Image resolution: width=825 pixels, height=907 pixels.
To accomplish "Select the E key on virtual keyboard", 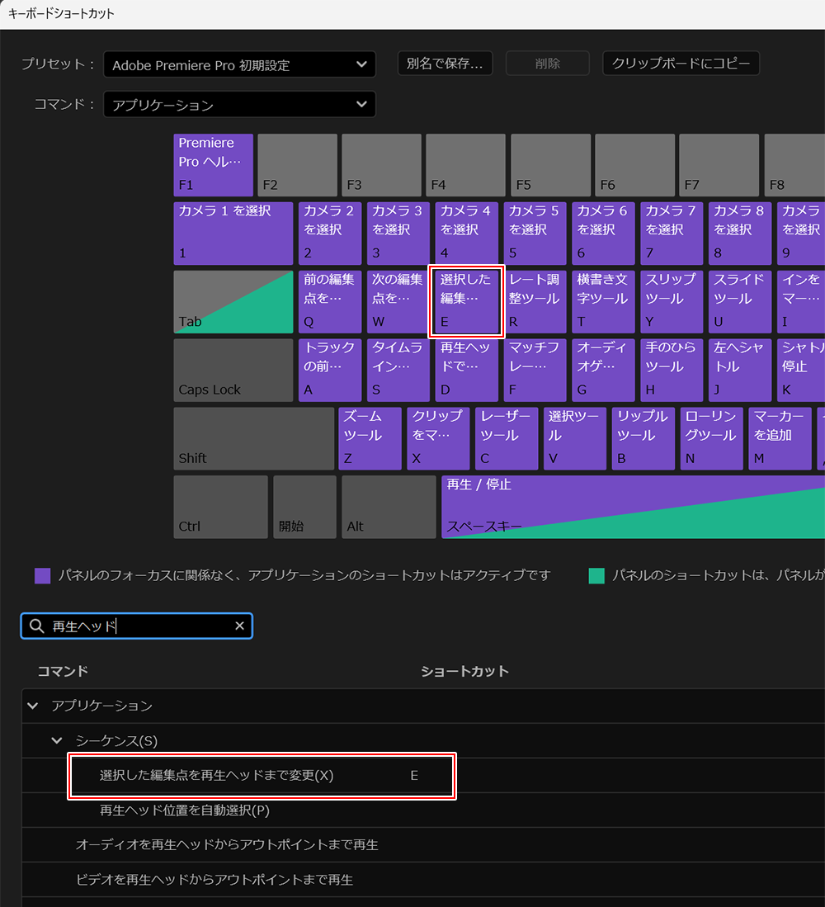I will [467, 301].
